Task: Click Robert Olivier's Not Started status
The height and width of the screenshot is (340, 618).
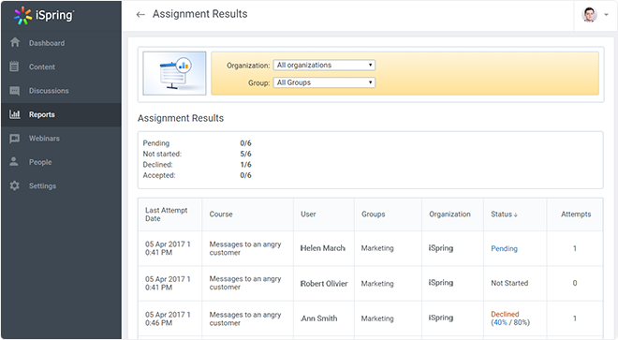Action: (509, 283)
